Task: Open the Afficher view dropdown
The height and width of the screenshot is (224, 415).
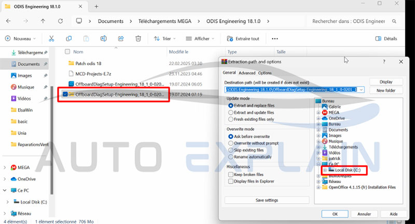Action: click(200, 38)
